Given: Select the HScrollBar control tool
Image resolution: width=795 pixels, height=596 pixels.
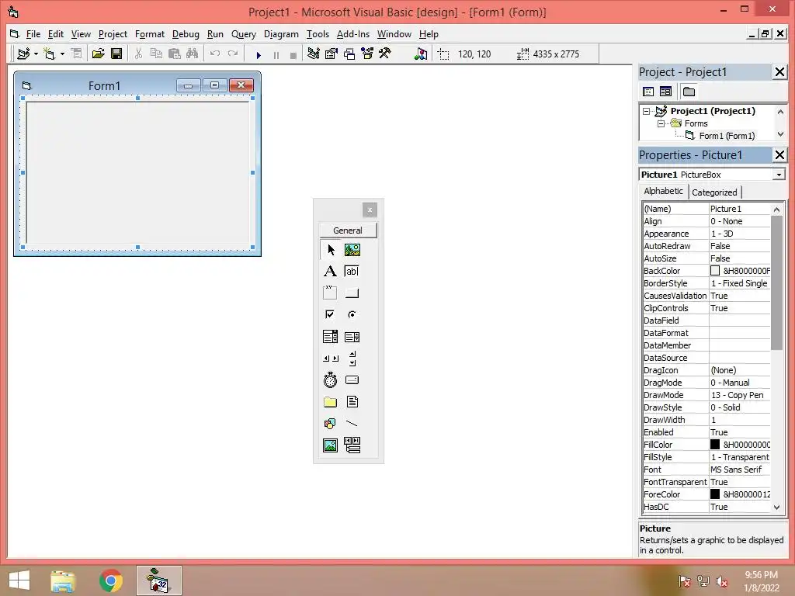Looking at the screenshot, I should 331,359.
